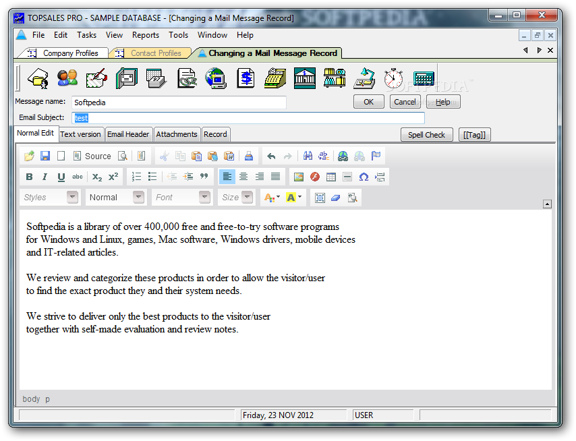
Task: Click the write letter icon with pen
Action: (x=96, y=78)
